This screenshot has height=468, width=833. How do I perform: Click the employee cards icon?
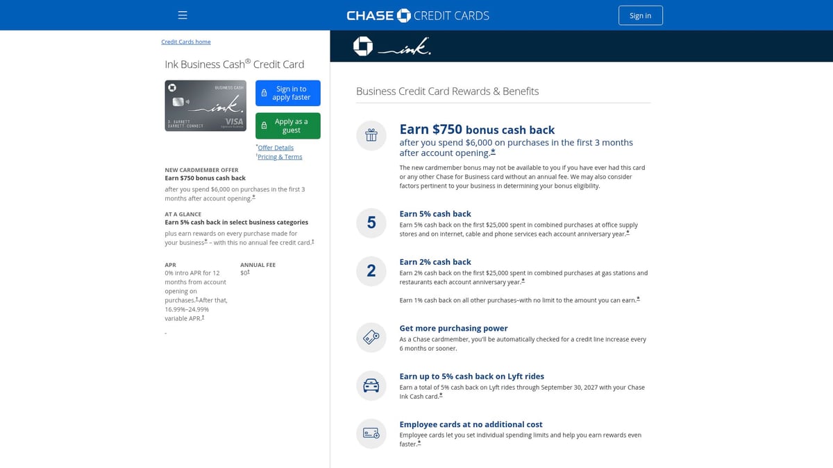[371, 433]
